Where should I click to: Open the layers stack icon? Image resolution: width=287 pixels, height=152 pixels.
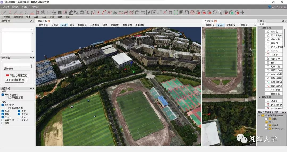click(x=60, y=12)
